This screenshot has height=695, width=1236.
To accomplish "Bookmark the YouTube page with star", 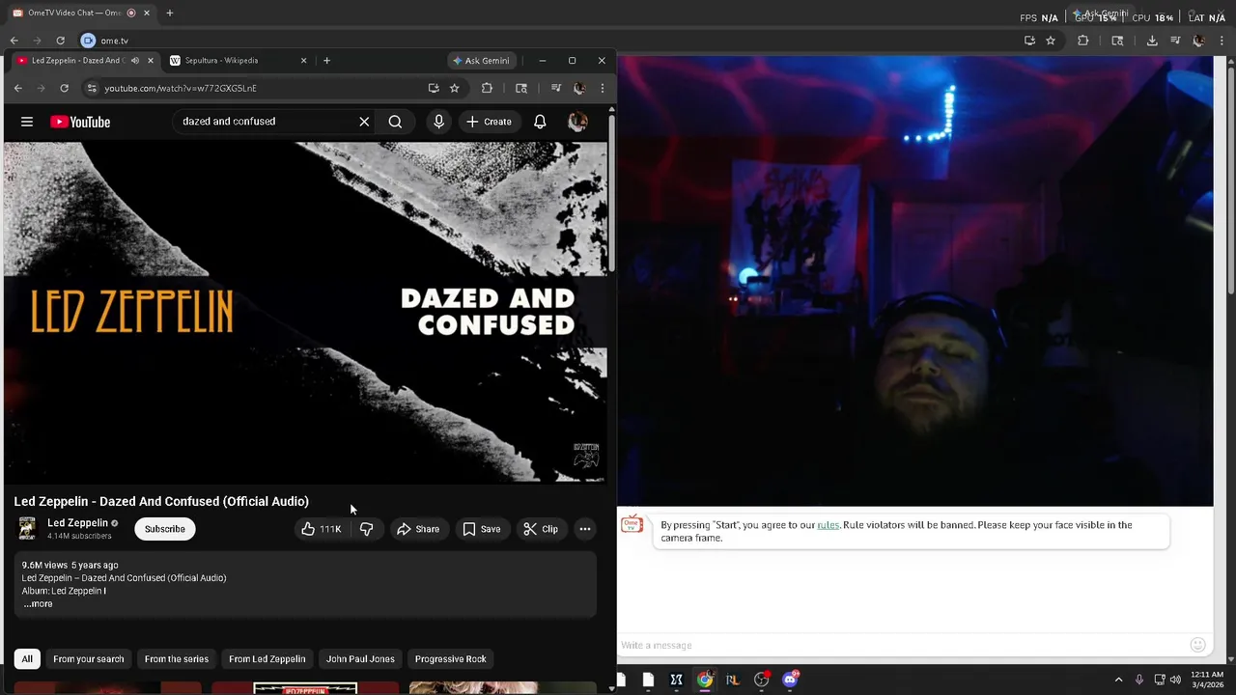I will (x=454, y=88).
